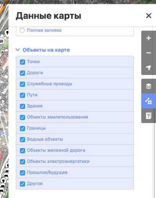Uncheck the Границы checkbox
Viewport: 156px width, 198px height.
click(22, 128)
